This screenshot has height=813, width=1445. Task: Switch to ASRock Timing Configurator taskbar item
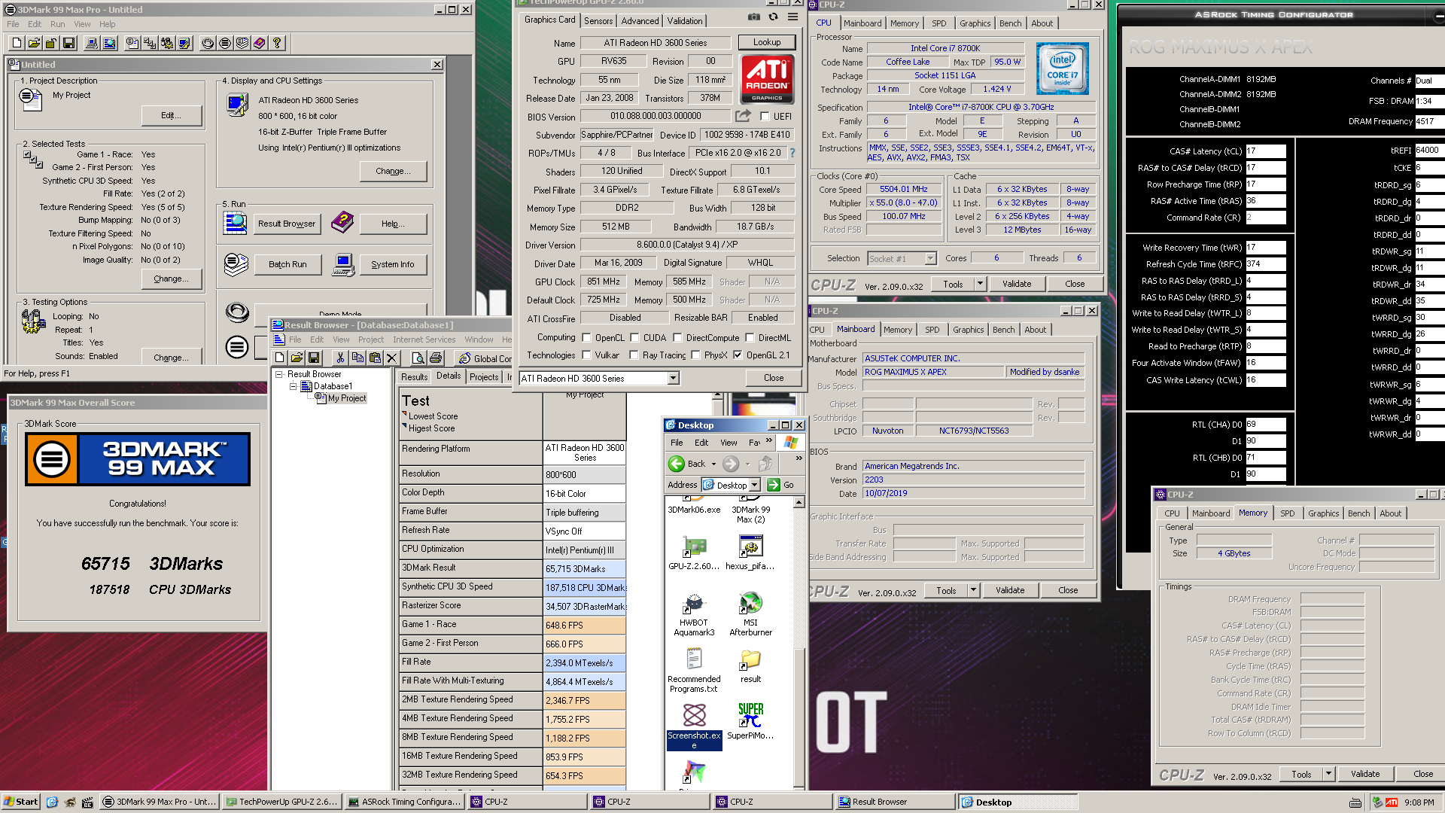[x=405, y=802]
